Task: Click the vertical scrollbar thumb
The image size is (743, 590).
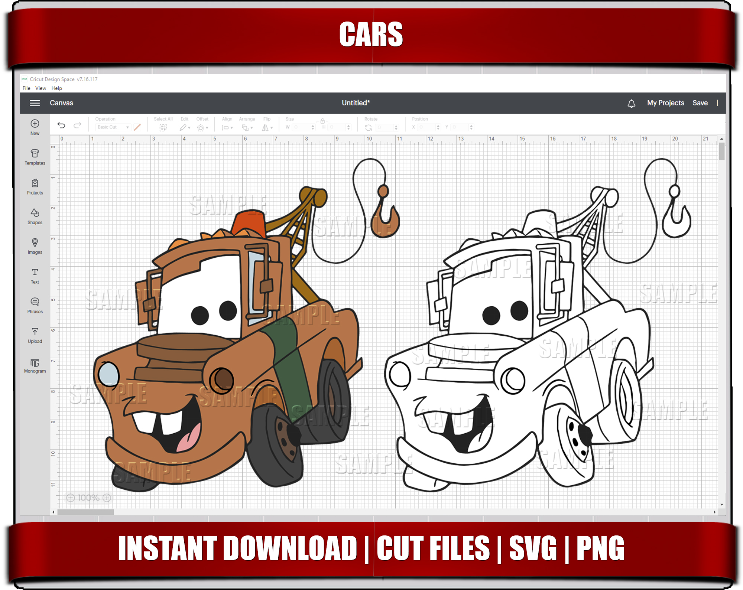Action: pyautogui.click(x=722, y=151)
